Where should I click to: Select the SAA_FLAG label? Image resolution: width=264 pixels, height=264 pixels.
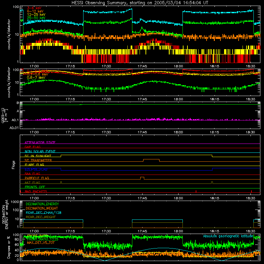tap(32, 174)
